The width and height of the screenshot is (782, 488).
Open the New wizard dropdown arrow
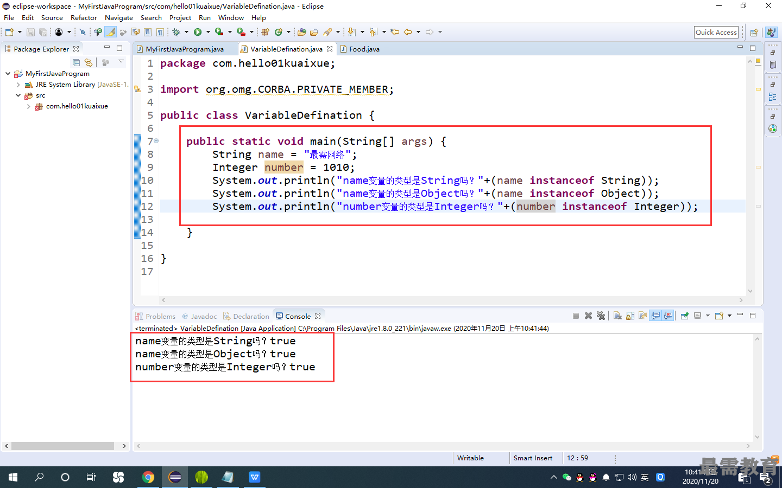coord(20,32)
